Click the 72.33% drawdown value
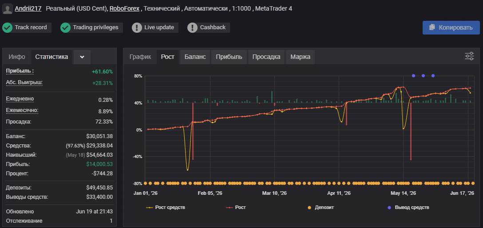 [x=104, y=122]
